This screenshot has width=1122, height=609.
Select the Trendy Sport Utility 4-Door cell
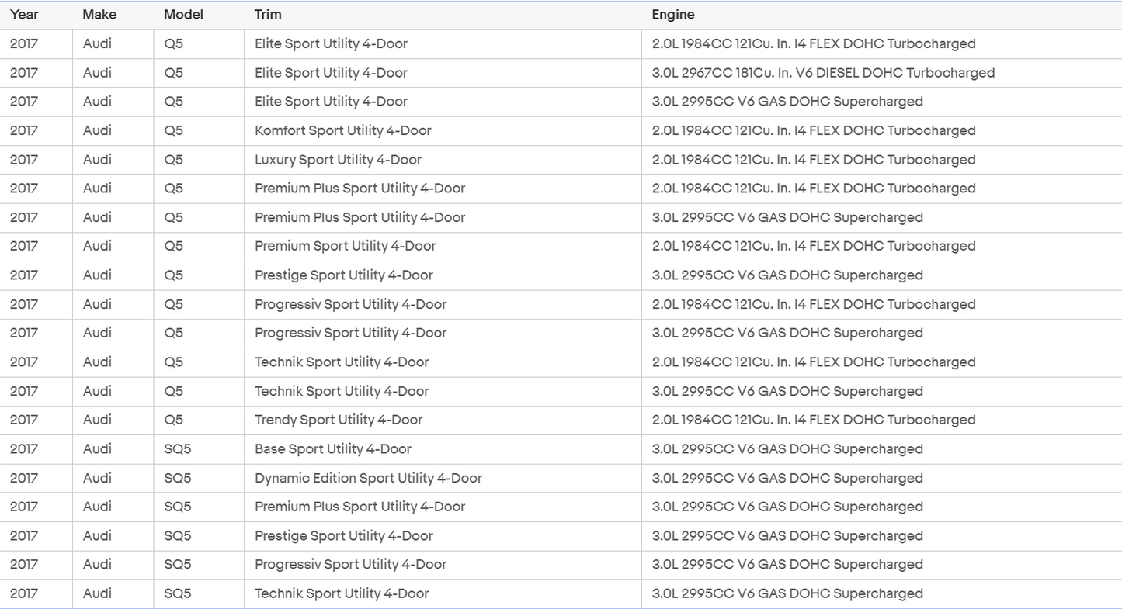click(x=443, y=420)
